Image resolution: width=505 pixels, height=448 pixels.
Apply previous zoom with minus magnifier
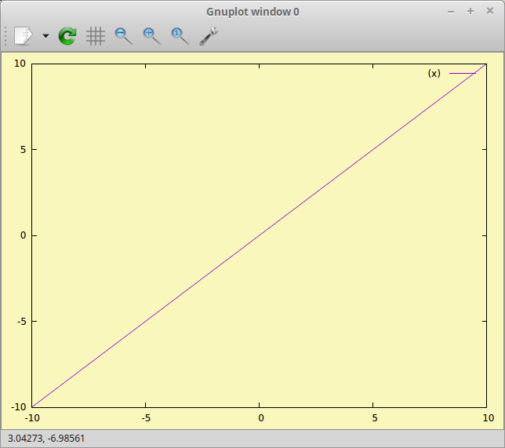click(123, 35)
